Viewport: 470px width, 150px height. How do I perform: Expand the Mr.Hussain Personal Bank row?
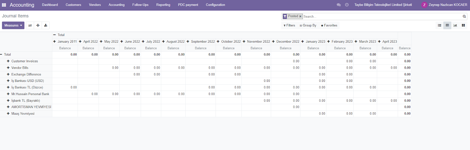[x=8, y=94]
